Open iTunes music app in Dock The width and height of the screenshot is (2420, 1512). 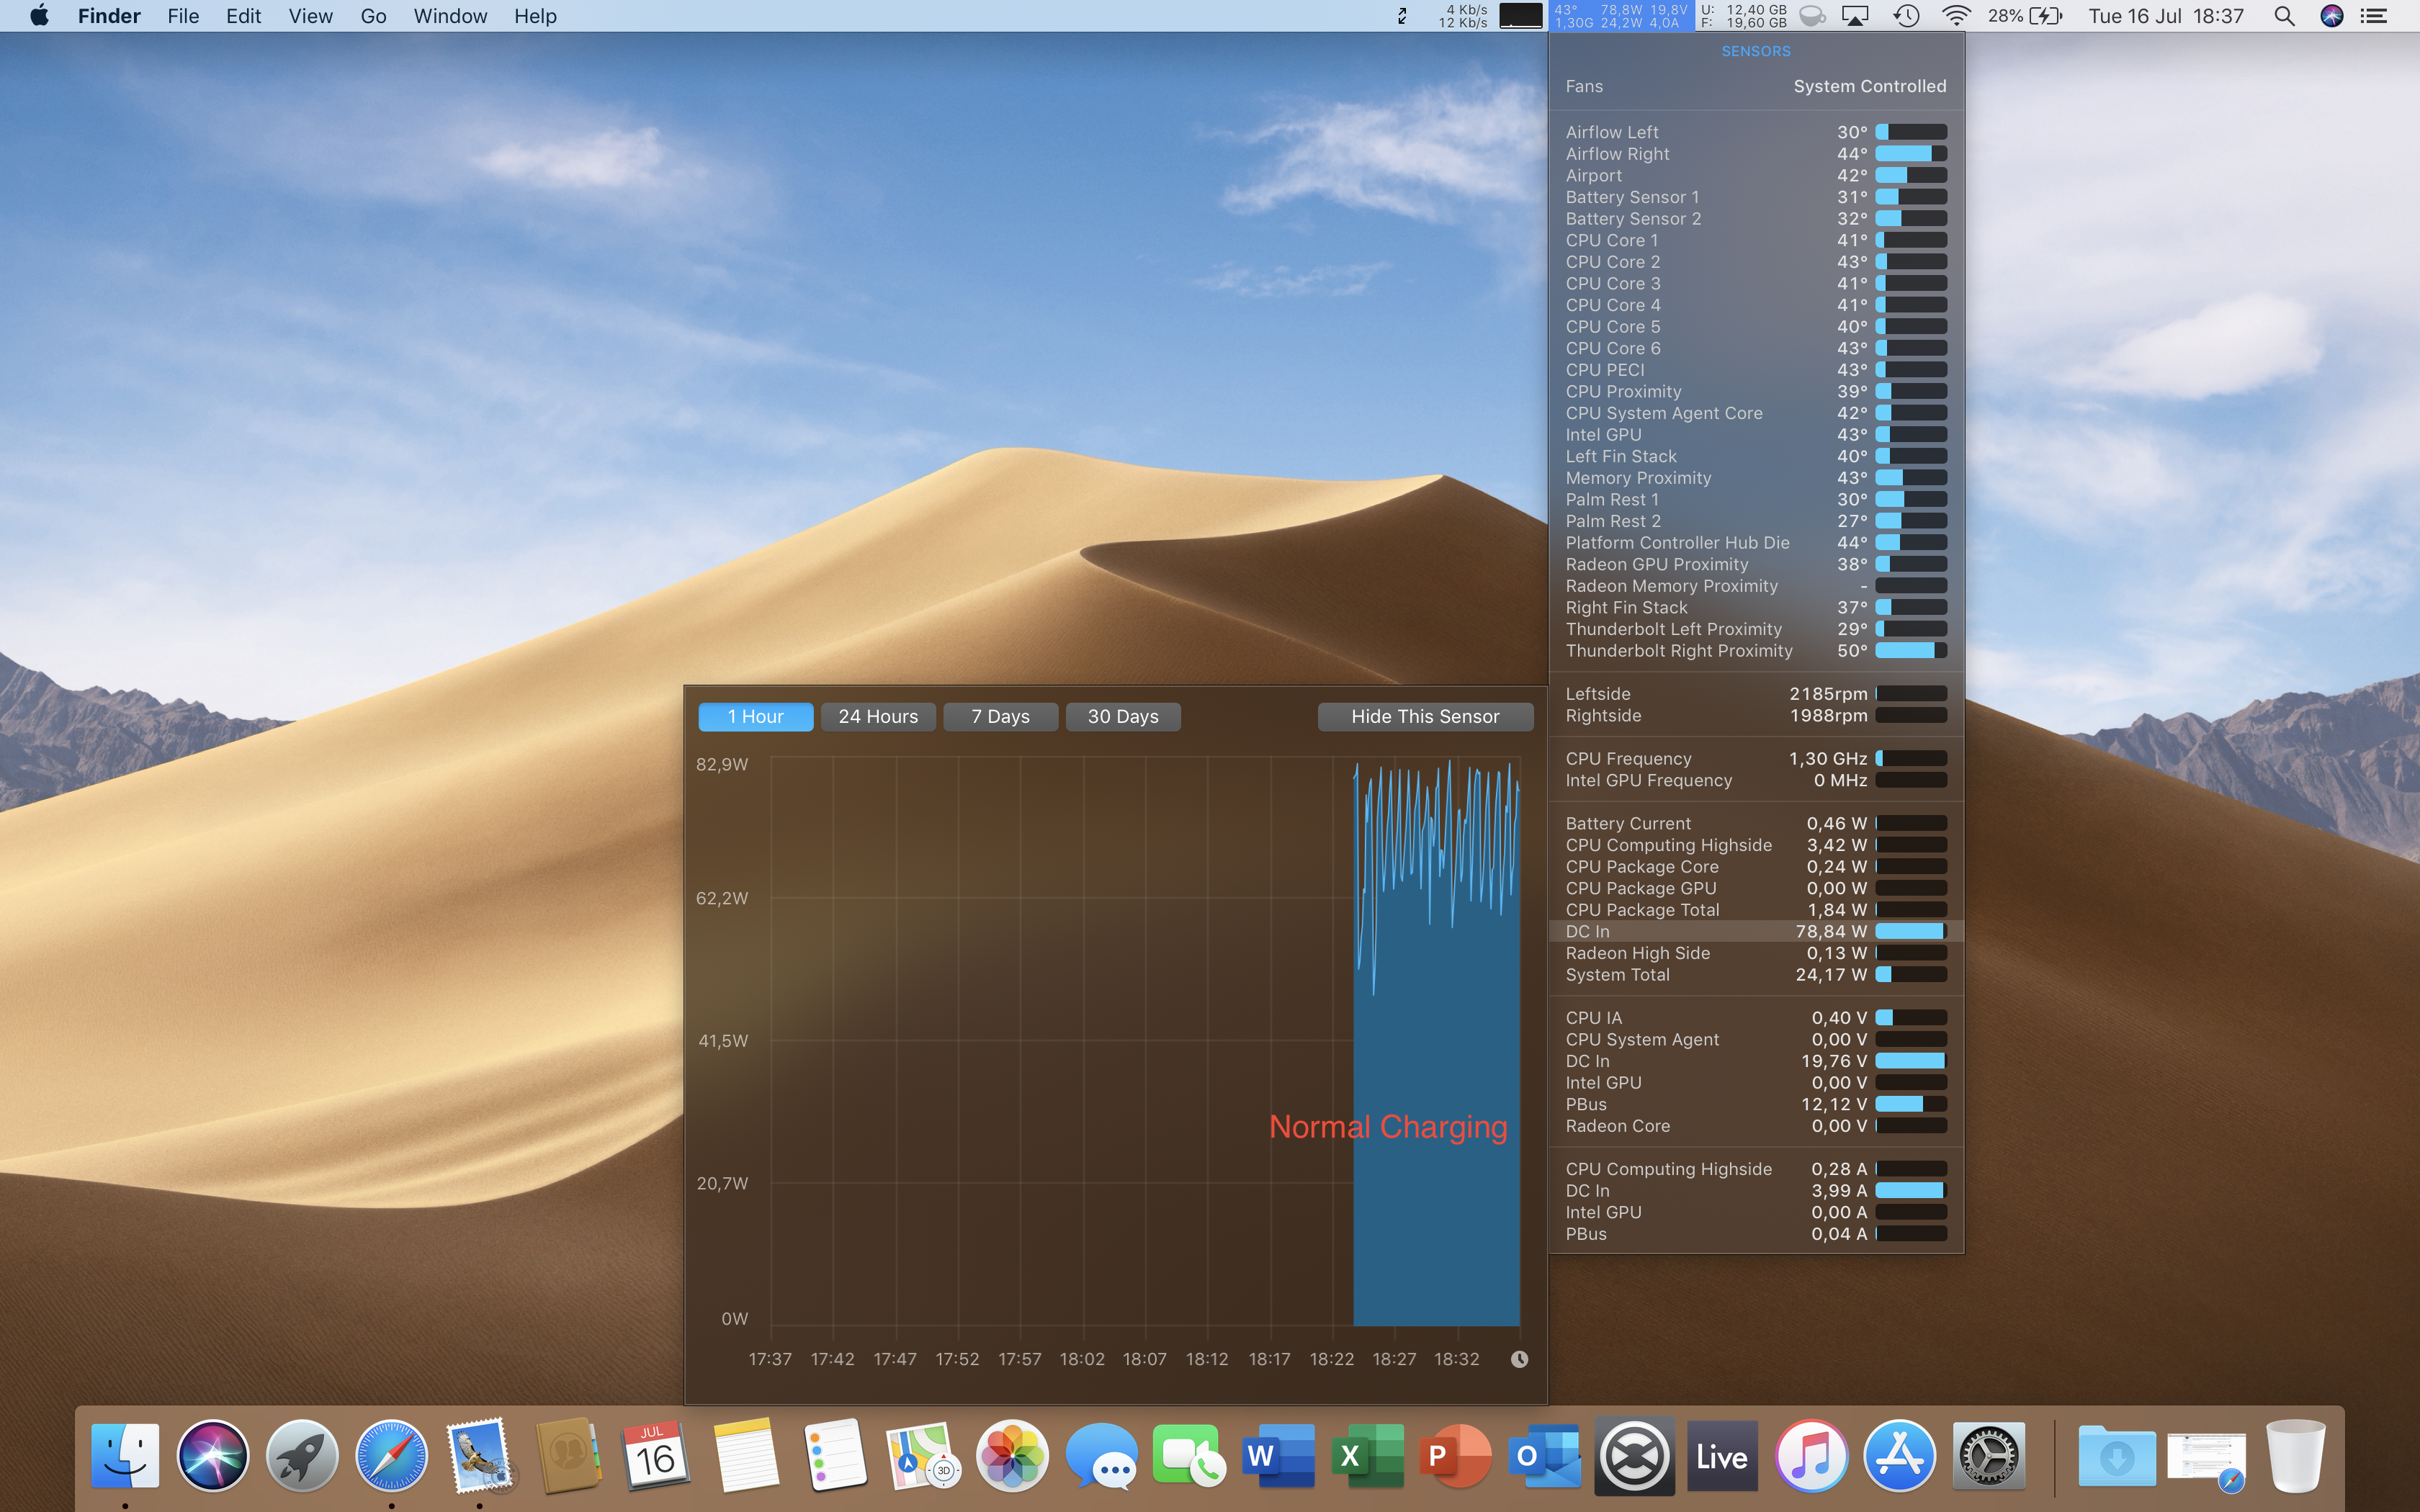point(1811,1455)
